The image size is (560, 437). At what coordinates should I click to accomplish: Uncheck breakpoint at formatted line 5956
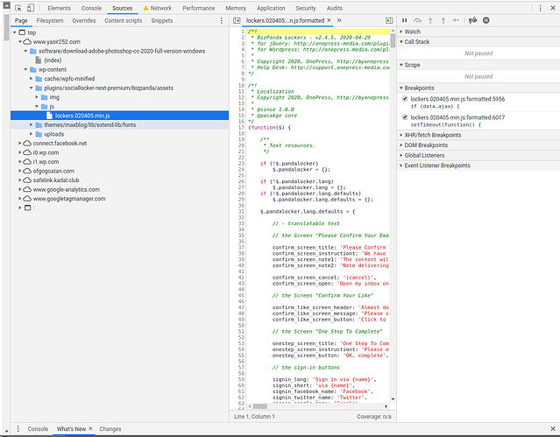click(404, 99)
